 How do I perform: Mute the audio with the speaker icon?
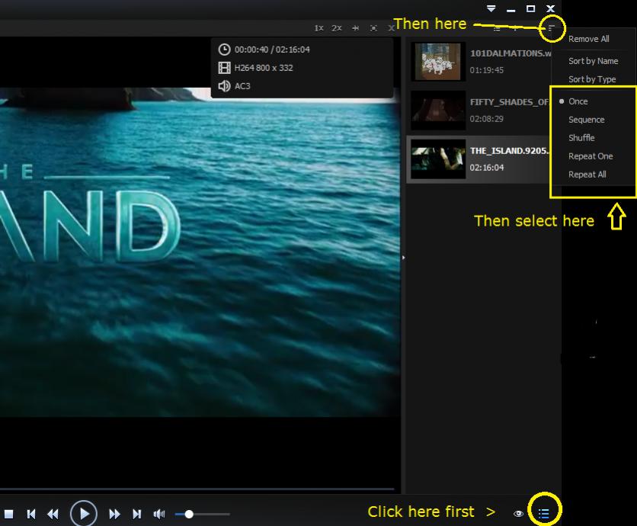point(158,515)
